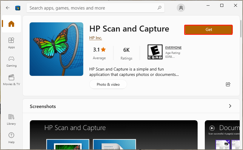Click the Age Rating: ESRB text
The height and width of the screenshot is (150, 243).
[x=173, y=55]
